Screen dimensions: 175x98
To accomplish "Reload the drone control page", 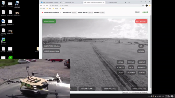I will [47, 5].
